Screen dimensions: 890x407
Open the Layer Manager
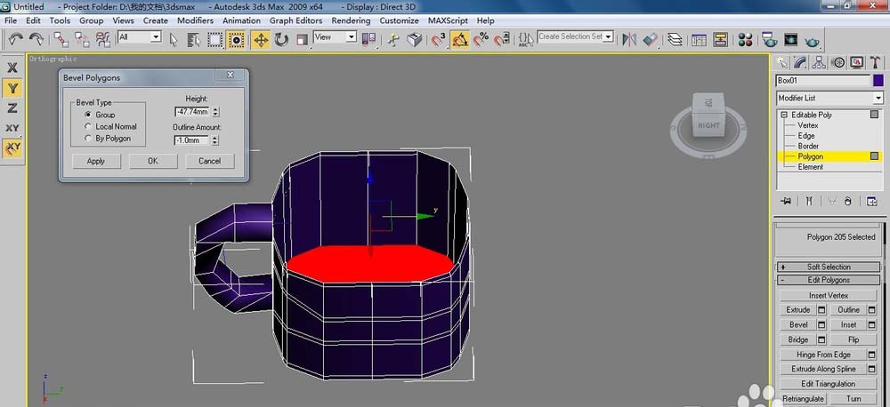pyautogui.click(x=675, y=40)
